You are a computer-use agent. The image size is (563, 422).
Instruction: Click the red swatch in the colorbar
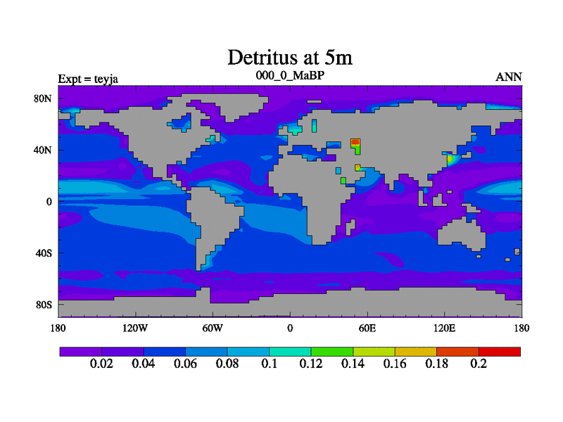point(500,351)
